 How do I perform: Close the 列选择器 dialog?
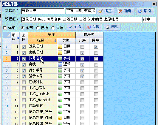154,4
